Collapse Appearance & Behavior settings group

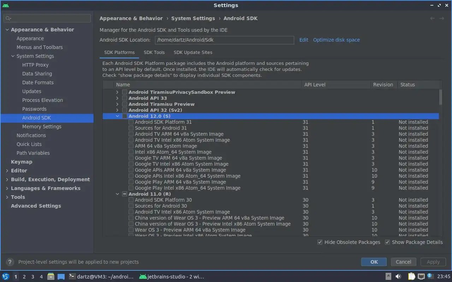[x=7, y=30]
